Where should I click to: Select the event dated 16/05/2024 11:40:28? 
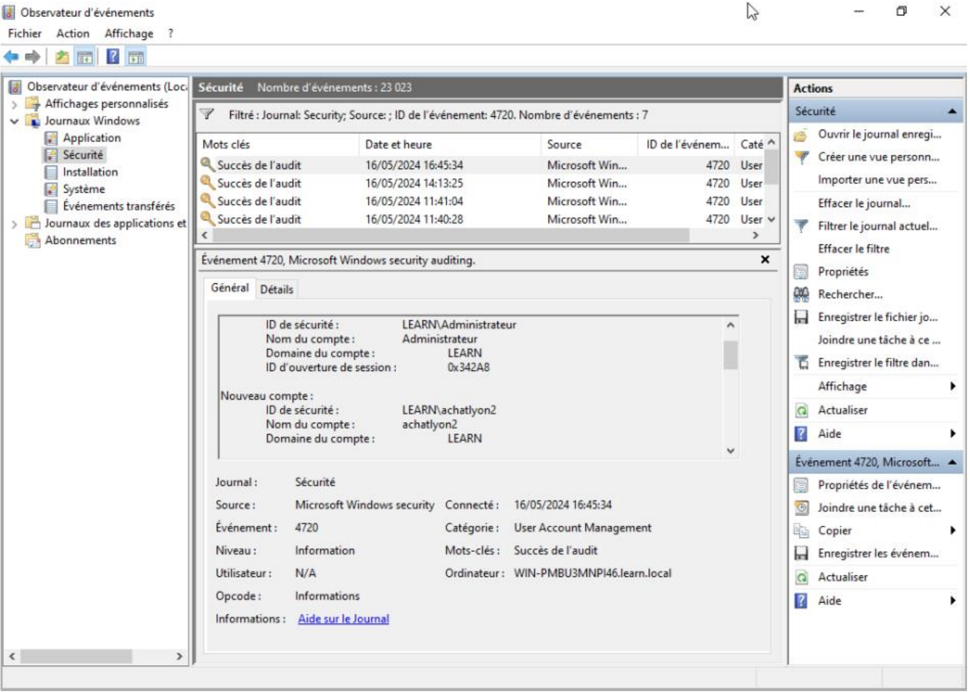coord(480,219)
